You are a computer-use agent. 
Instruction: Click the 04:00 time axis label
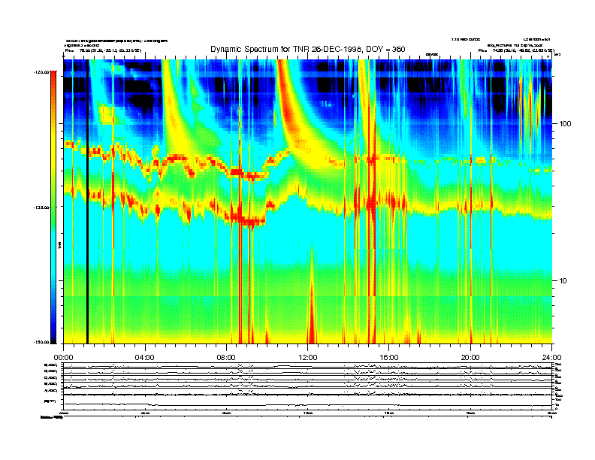coord(144,357)
